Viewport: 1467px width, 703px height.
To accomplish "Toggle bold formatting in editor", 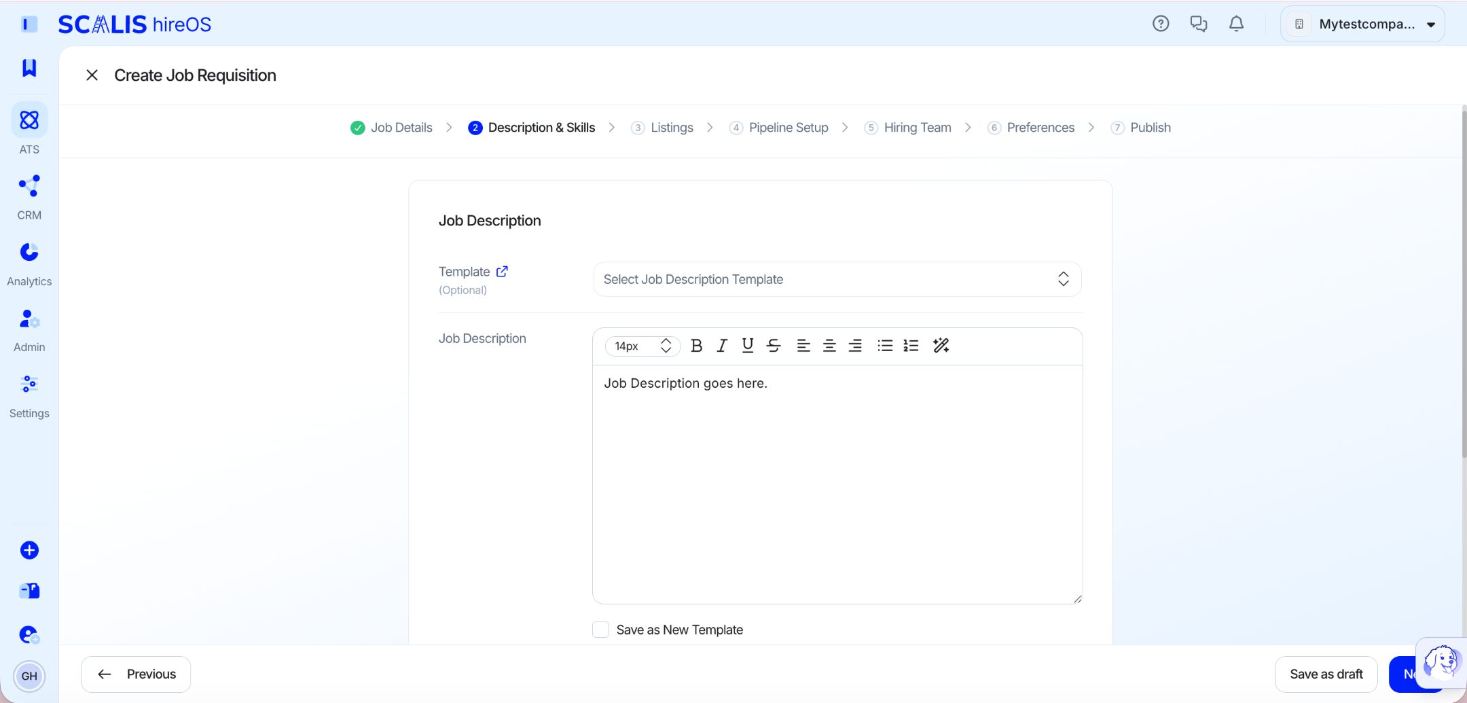I will coord(696,346).
